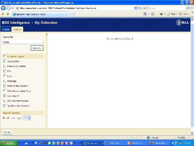Launch Word from quick launch
This screenshot has width=194, height=146.
point(54,143)
